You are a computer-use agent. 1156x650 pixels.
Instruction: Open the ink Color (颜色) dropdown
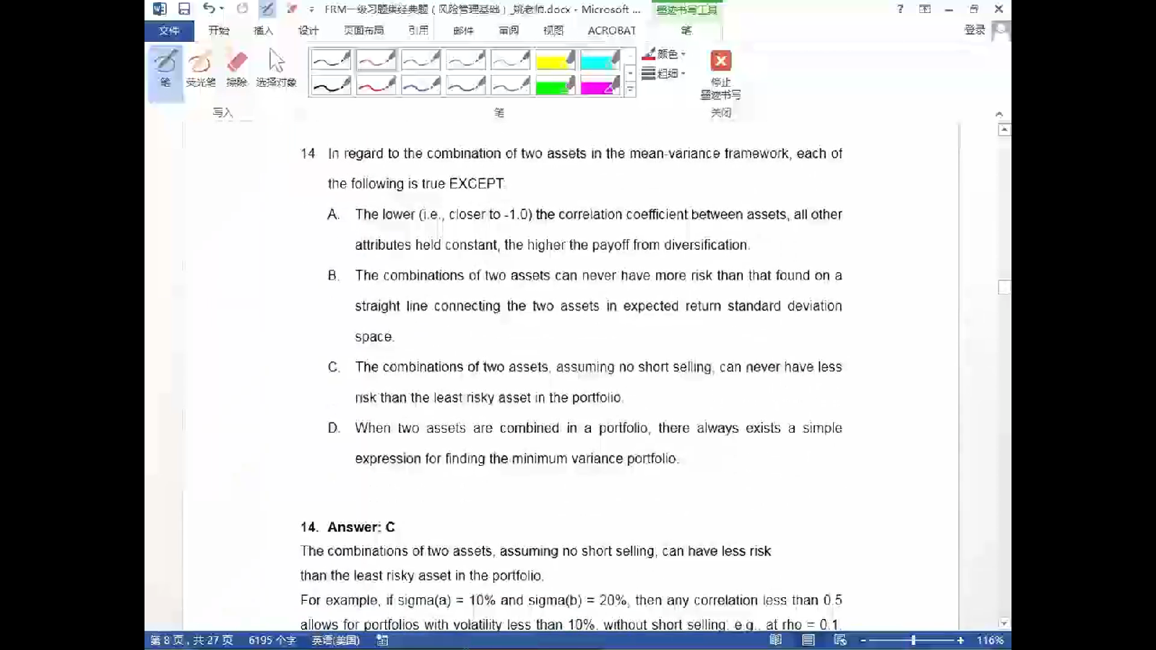tap(664, 54)
